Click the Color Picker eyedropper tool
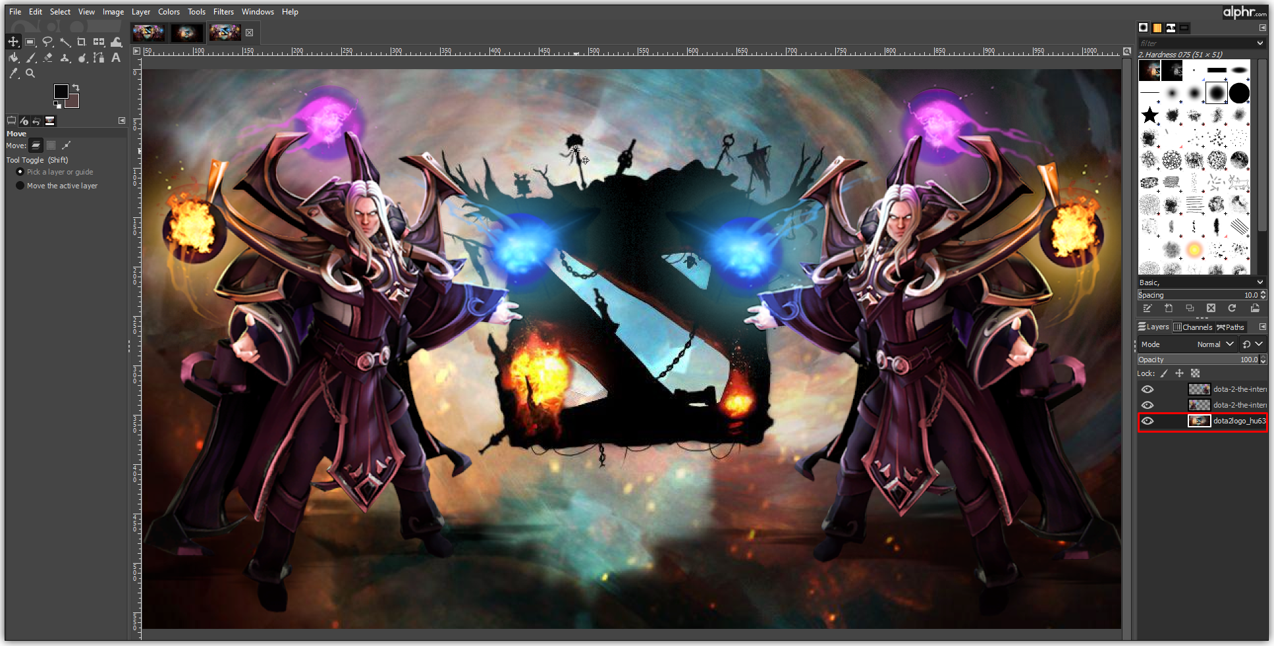Image resolution: width=1274 pixels, height=646 pixels. [13, 74]
